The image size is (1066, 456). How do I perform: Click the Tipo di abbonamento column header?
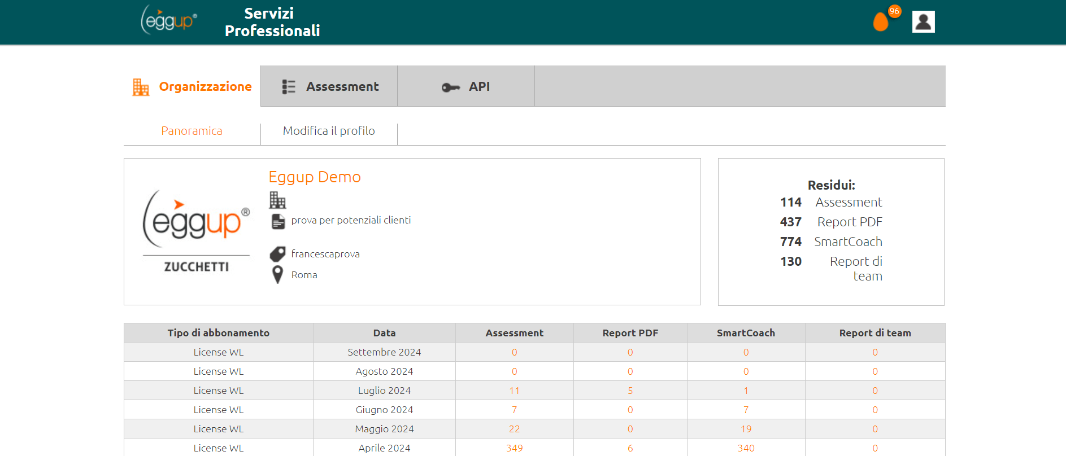tap(219, 333)
